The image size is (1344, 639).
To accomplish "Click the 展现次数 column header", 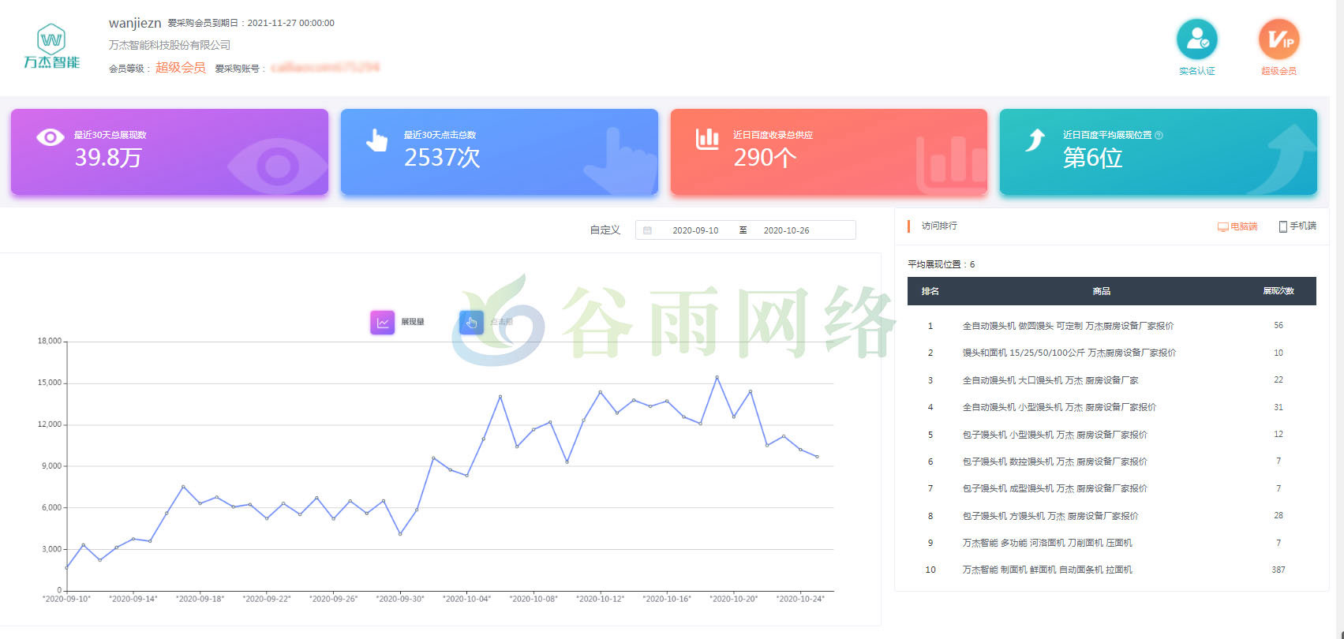I will (x=1278, y=291).
